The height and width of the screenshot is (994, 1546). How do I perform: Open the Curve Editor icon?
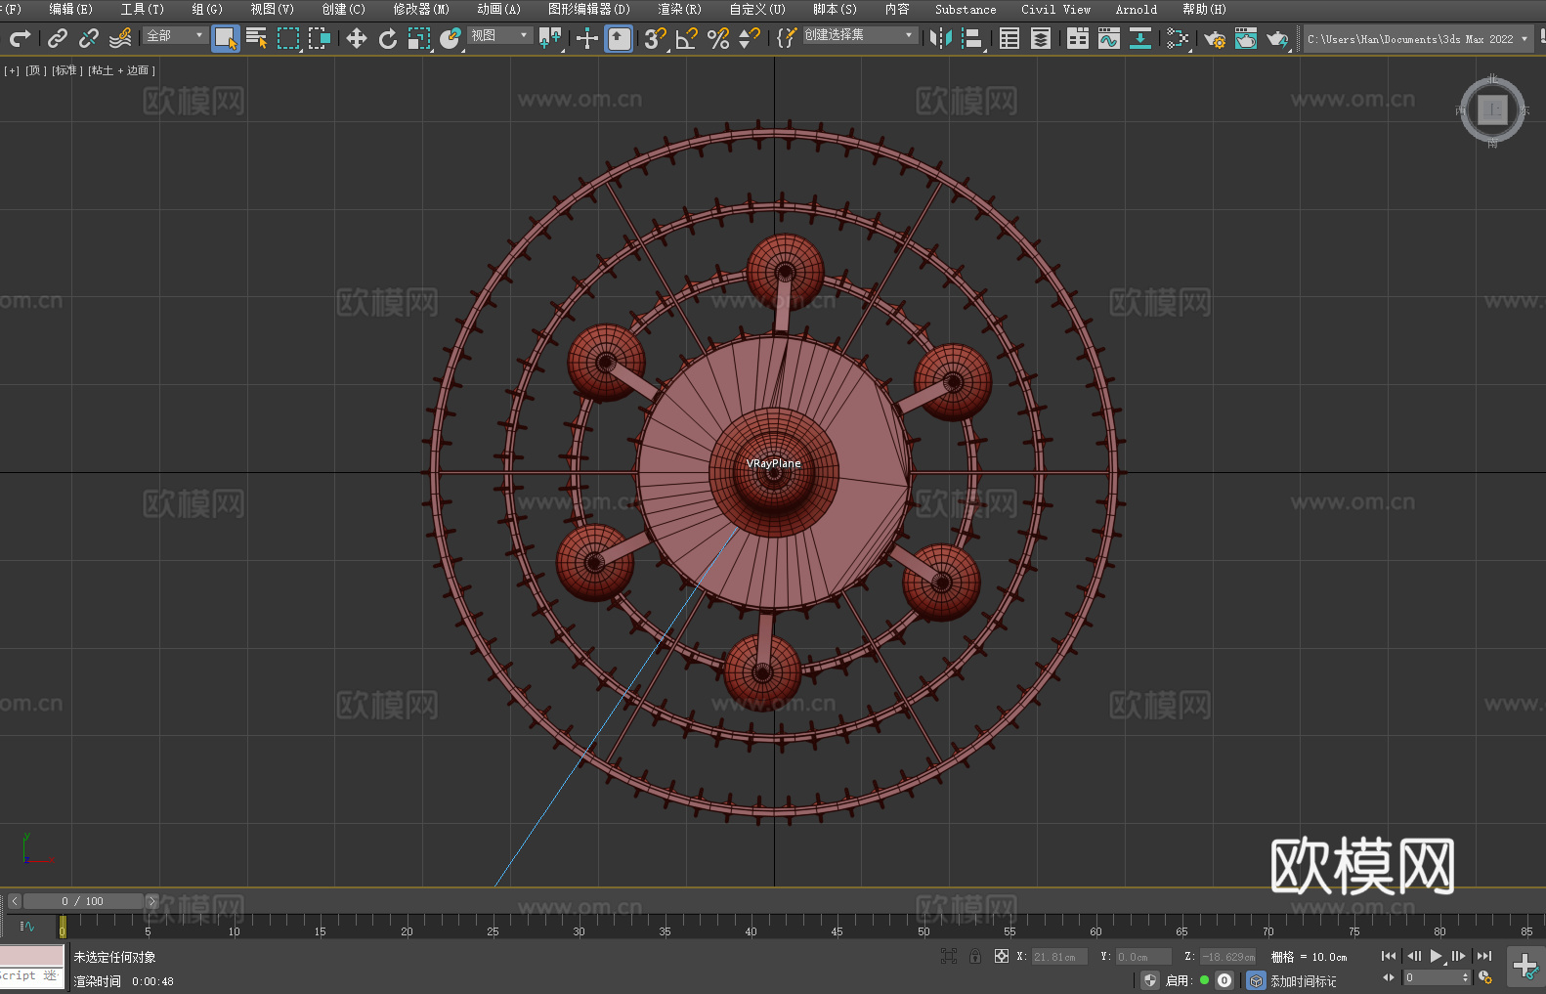pyautogui.click(x=1108, y=38)
